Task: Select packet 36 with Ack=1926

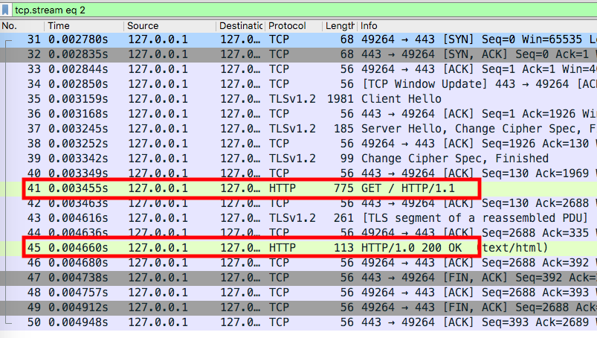Action: tap(299, 114)
